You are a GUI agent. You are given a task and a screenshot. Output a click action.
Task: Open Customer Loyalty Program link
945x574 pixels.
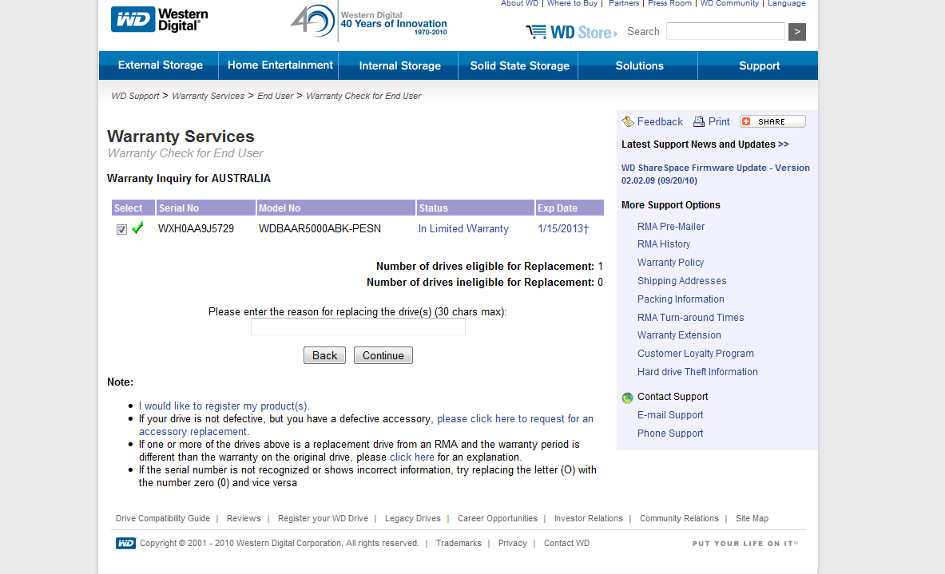click(696, 354)
